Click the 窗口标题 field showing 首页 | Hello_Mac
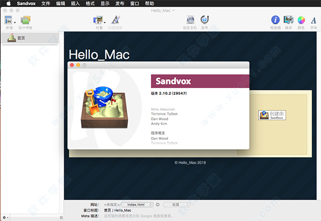 118,210
